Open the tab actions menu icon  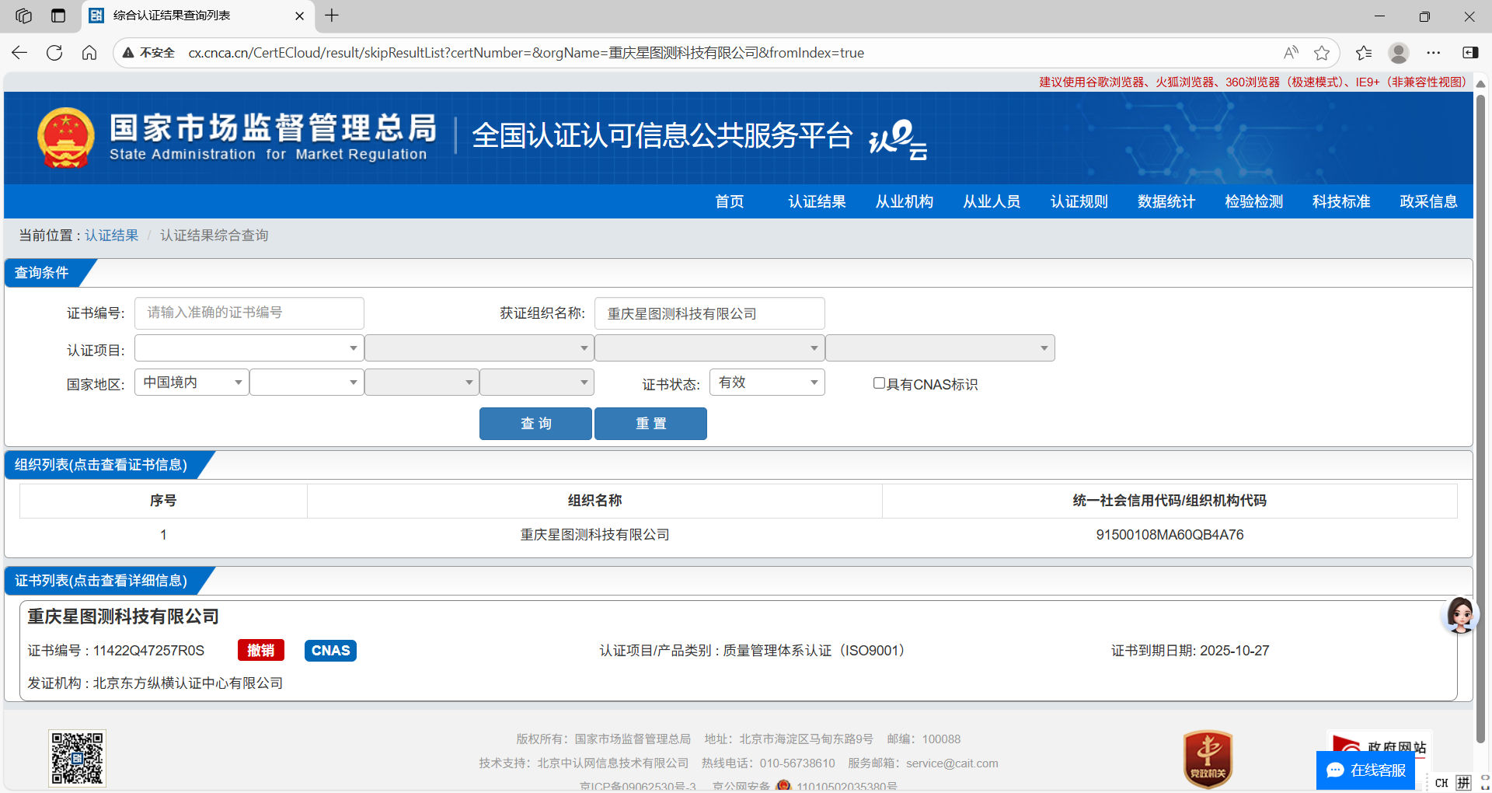click(x=23, y=16)
